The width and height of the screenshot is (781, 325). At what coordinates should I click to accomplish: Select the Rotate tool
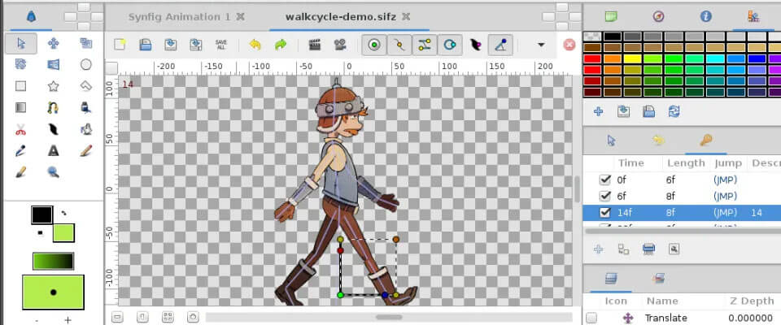coord(20,64)
